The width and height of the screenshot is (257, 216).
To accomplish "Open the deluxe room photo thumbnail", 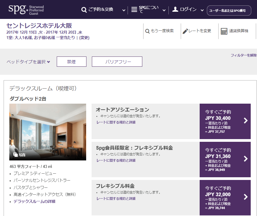I will [x=48, y=132].
